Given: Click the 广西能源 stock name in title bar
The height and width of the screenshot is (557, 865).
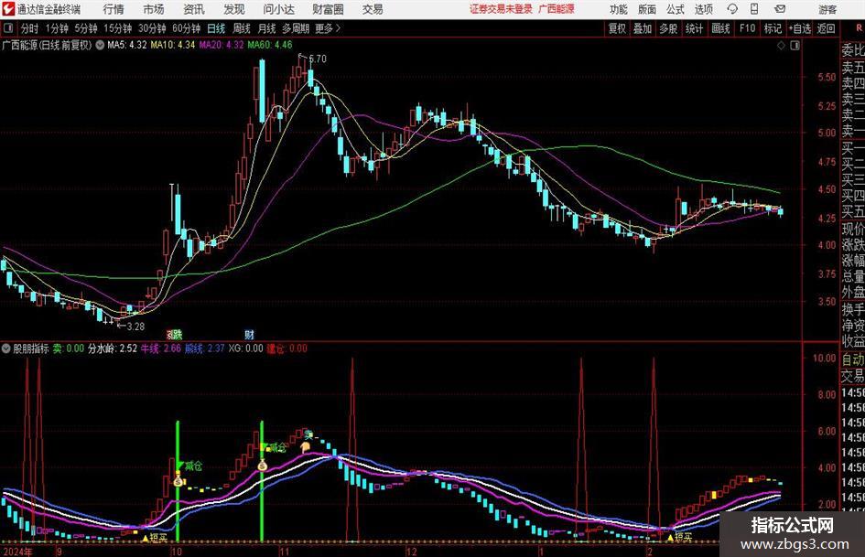Looking at the screenshot, I should (557, 9).
